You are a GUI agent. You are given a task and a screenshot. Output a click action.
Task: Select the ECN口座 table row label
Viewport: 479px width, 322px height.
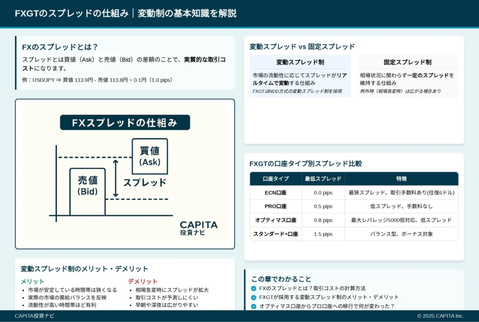click(x=276, y=193)
